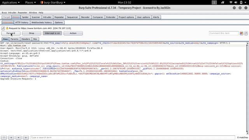Click the 'Connection: close' header line
This screenshot has width=249, height=140.
tap(11, 58)
